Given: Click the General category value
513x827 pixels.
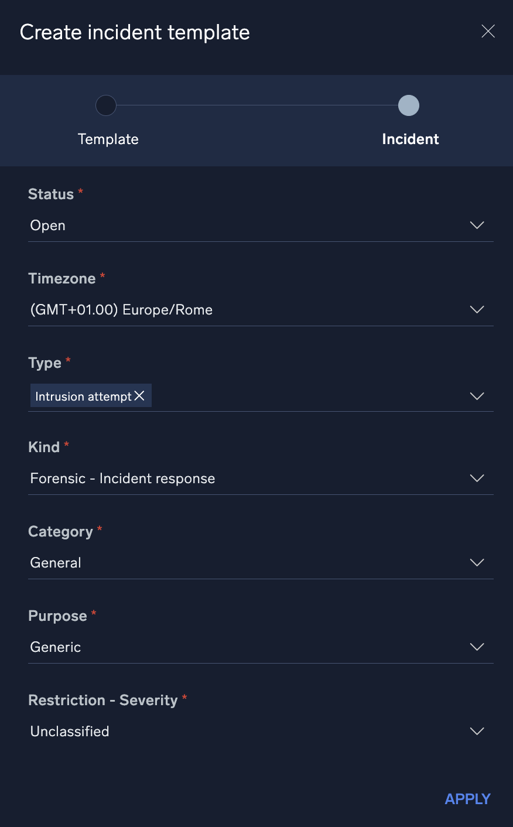Looking at the screenshot, I should (x=56, y=563).
